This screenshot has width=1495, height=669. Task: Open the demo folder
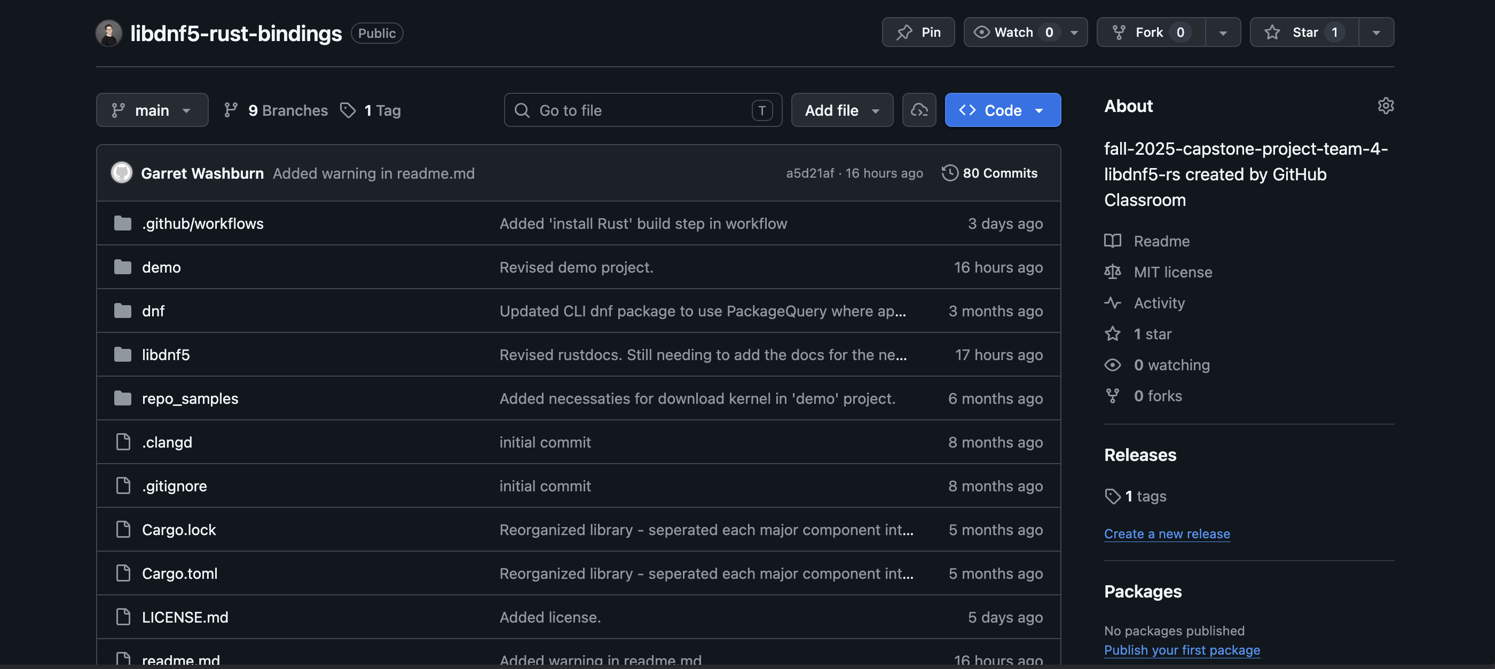(x=161, y=267)
